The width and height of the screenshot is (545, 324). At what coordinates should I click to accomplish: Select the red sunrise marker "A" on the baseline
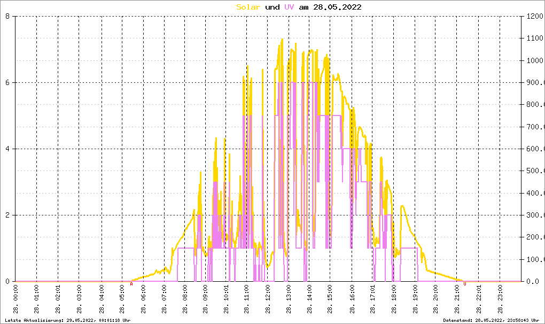point(131,284)
